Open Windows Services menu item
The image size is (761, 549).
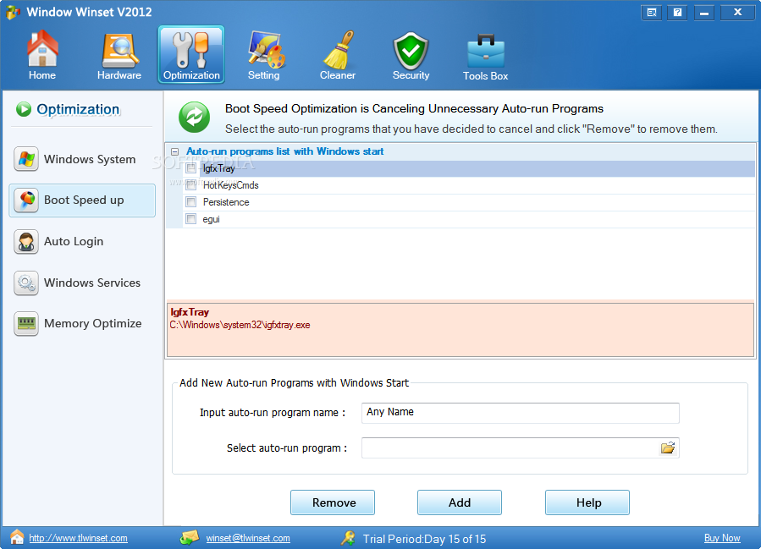[82, 283]
